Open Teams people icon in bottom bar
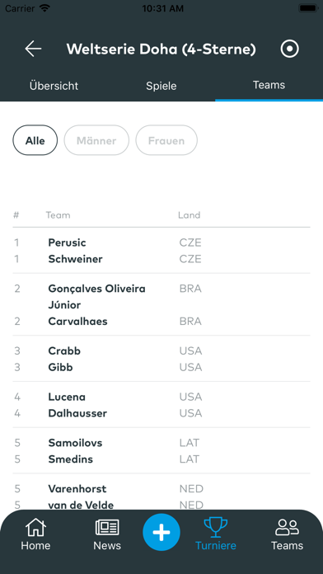This screenshot has height=574, width=323. [287, 528]
